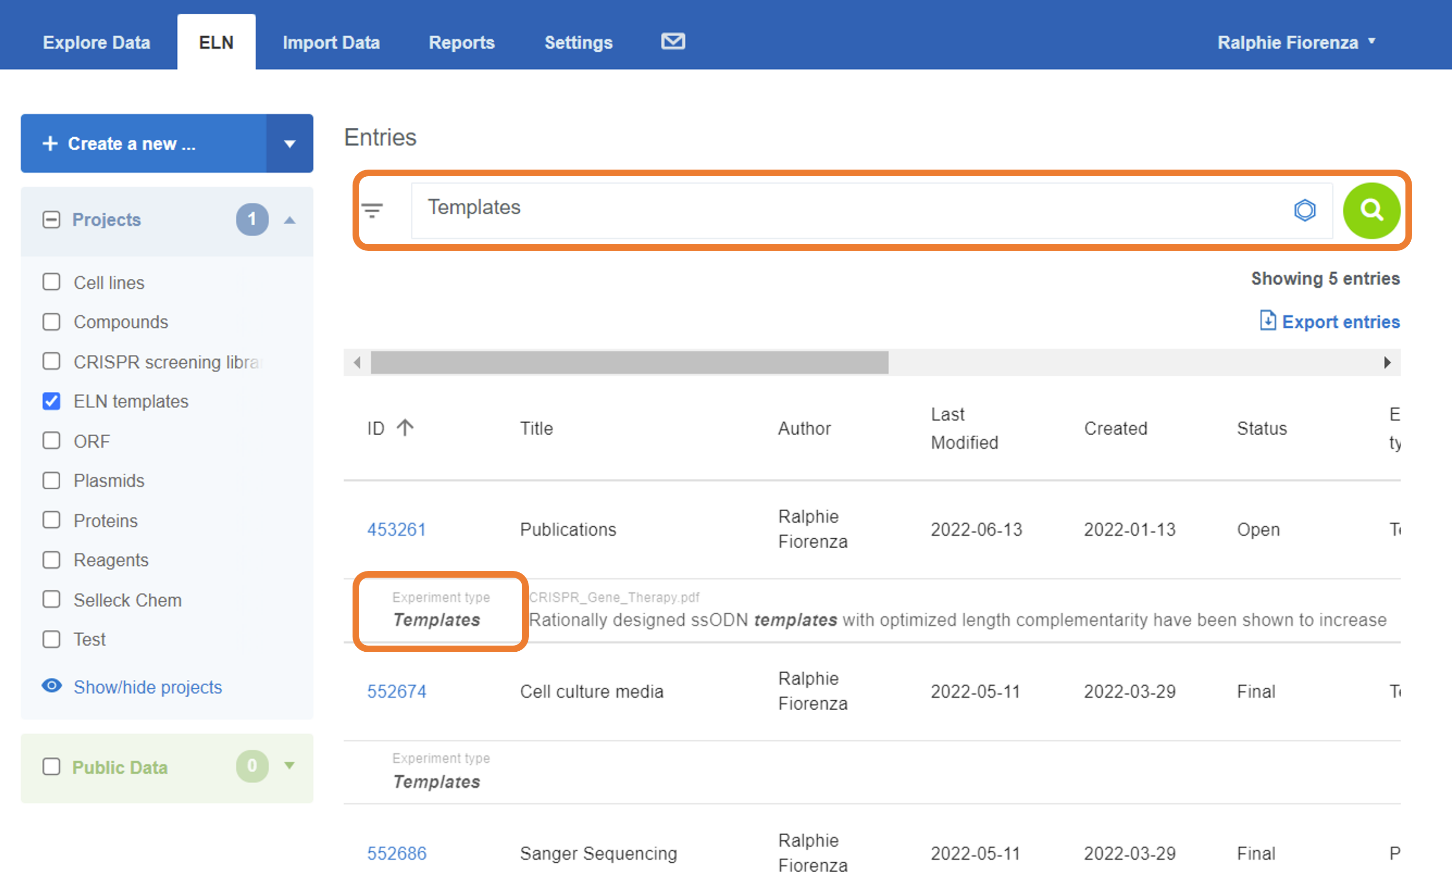Click the ID sort arrow icon
Screen dimensions: 1452x895
coord(405,428)
